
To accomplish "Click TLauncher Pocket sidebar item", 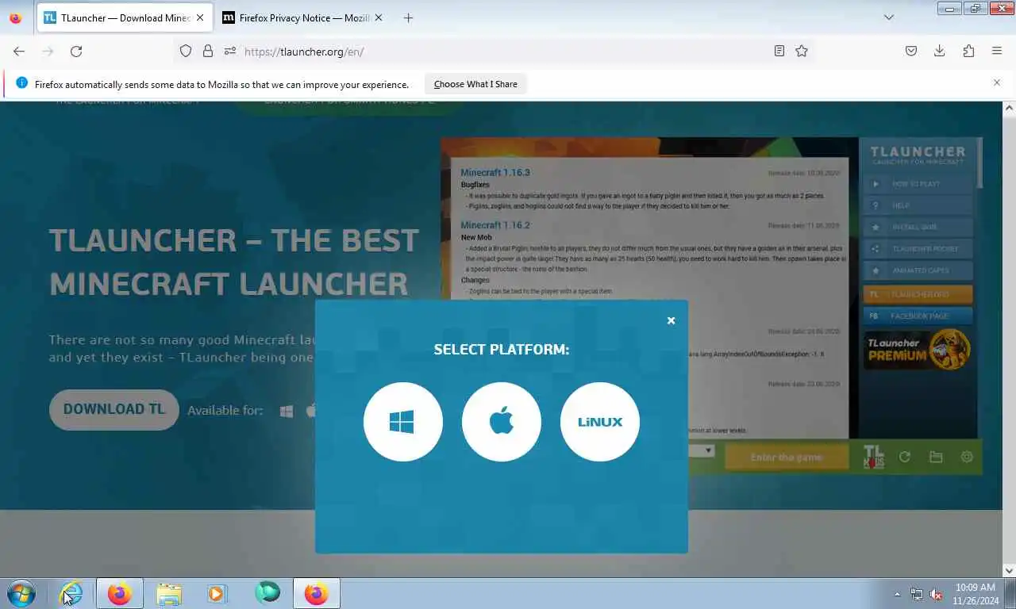I will click(917, 249).
